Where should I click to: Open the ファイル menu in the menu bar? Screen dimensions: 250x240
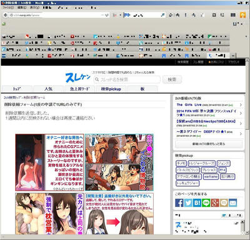[x=8, y=7]
